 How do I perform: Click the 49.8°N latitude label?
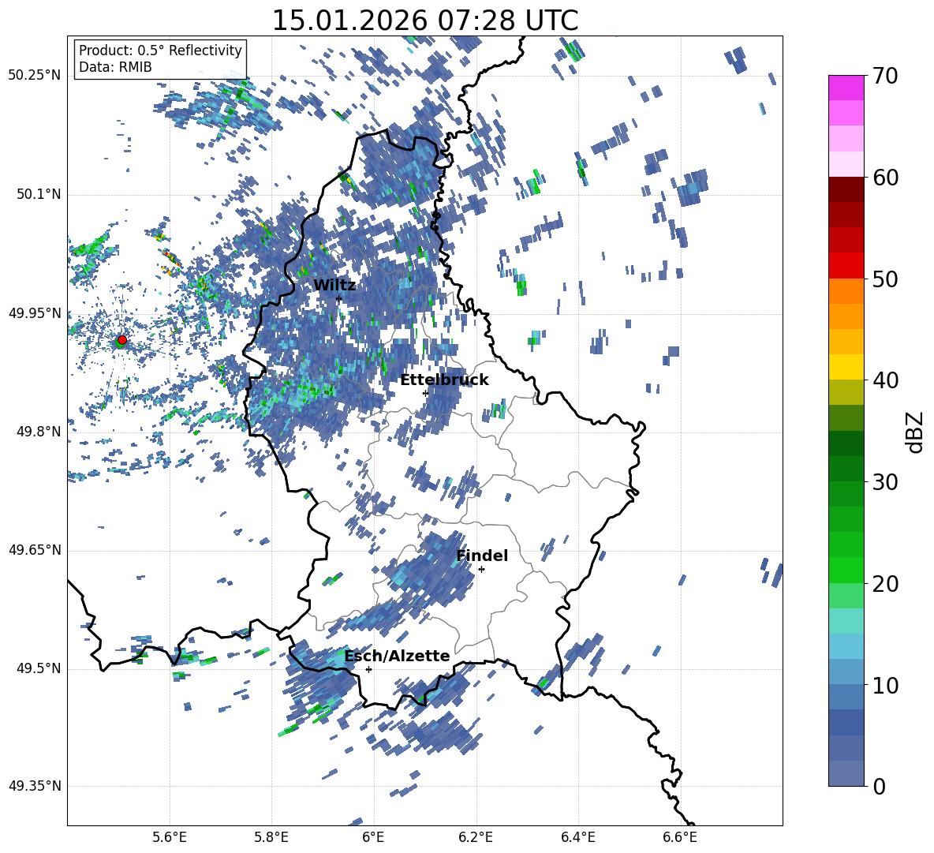[38, 432]
